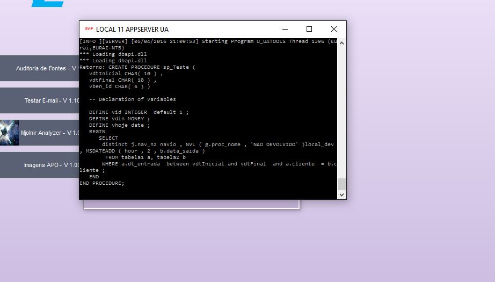
Task: Click the white panel below the console window
Action: 191,204
